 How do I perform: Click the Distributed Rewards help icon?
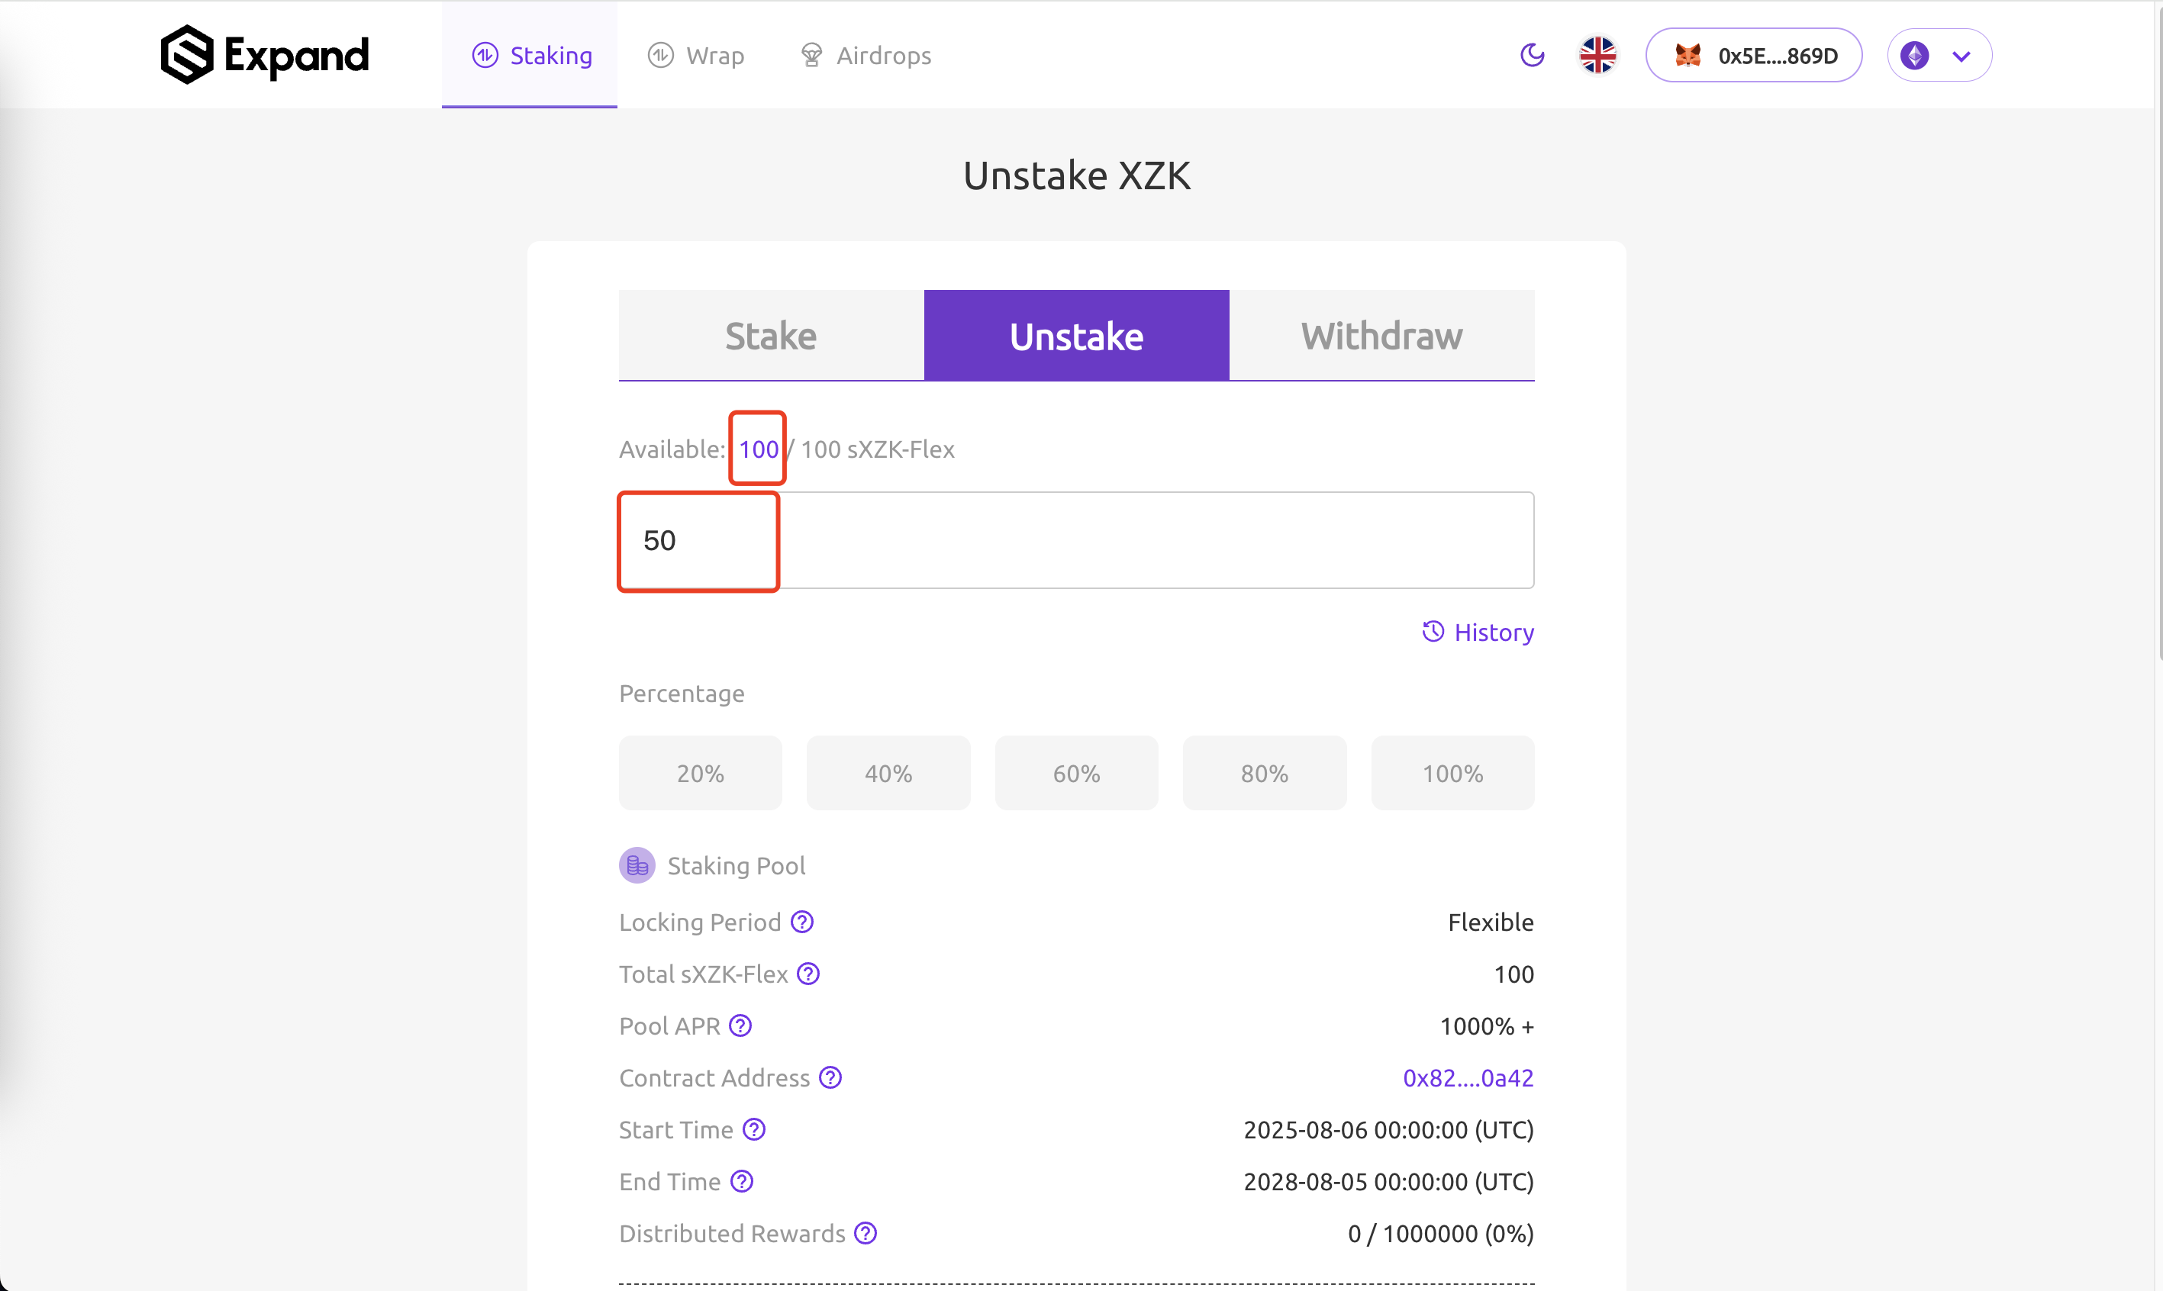click(x=866, y=1234)
